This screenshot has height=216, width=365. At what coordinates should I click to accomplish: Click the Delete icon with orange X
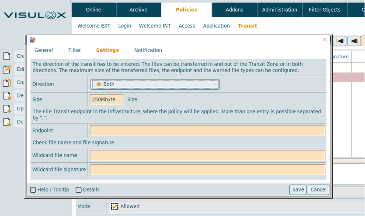click(7, 96)
